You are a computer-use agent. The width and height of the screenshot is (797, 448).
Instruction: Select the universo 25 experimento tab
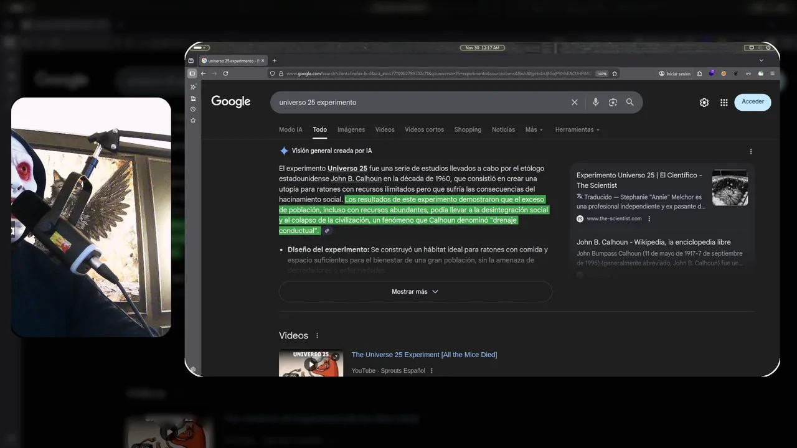click(233, 60)
